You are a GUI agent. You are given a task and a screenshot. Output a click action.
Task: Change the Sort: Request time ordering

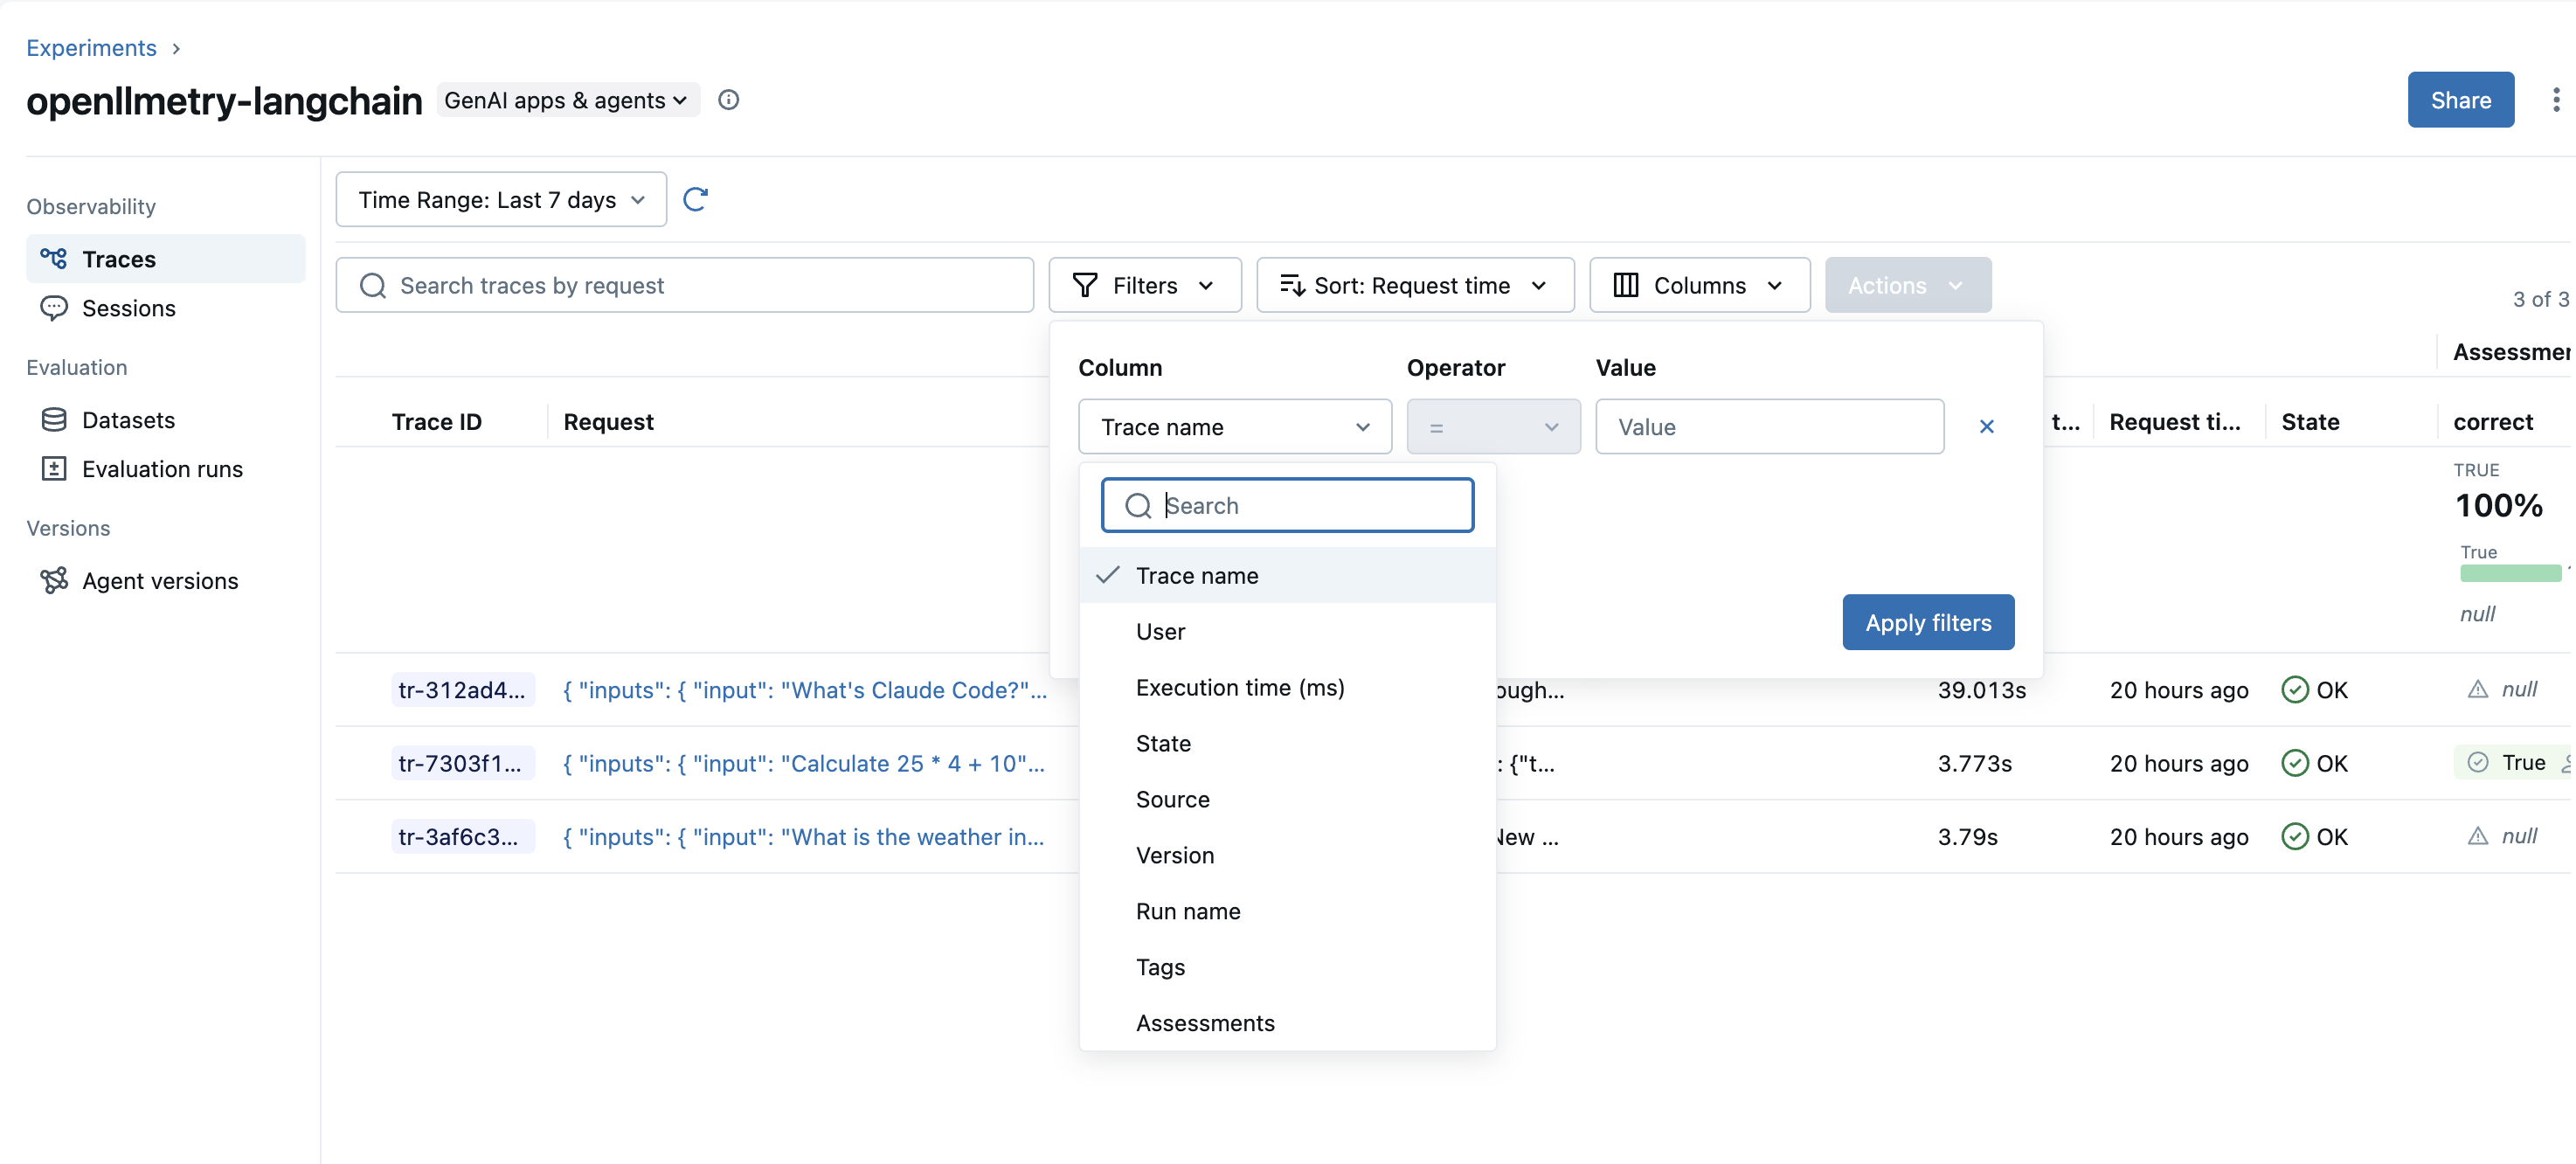click(1413, 285)
